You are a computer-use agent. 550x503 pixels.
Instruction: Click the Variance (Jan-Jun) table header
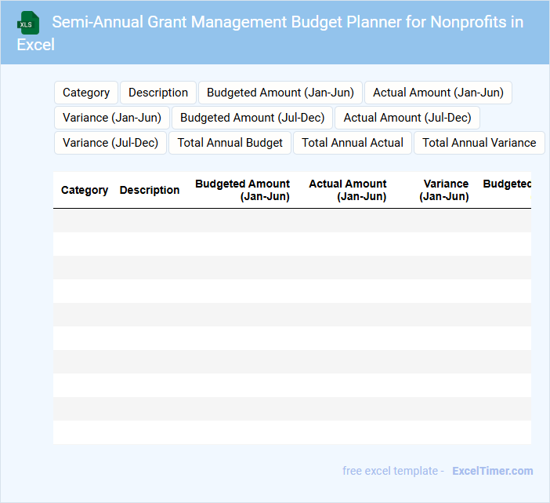[x=445, y=190]
